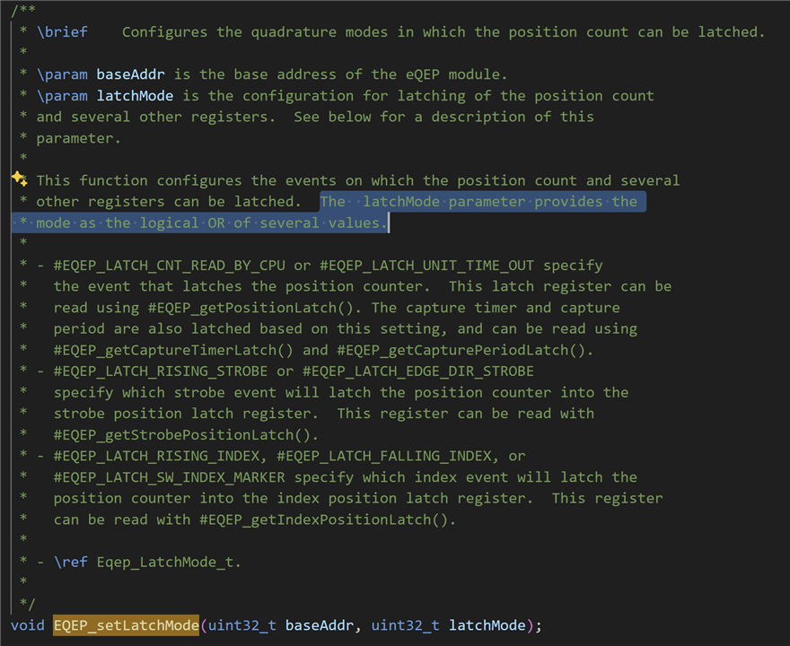Click #EQEP_getCaptureTimerLatch() in the comment
Viewport: 790px width, 646px height.
(173, 350)
